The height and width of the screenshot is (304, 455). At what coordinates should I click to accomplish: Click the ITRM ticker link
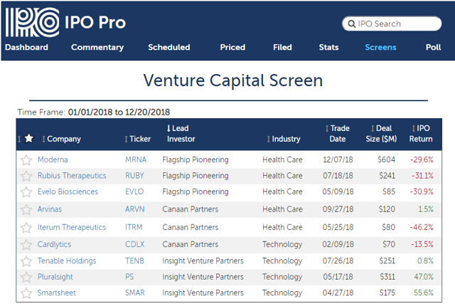tap(134, 227)
